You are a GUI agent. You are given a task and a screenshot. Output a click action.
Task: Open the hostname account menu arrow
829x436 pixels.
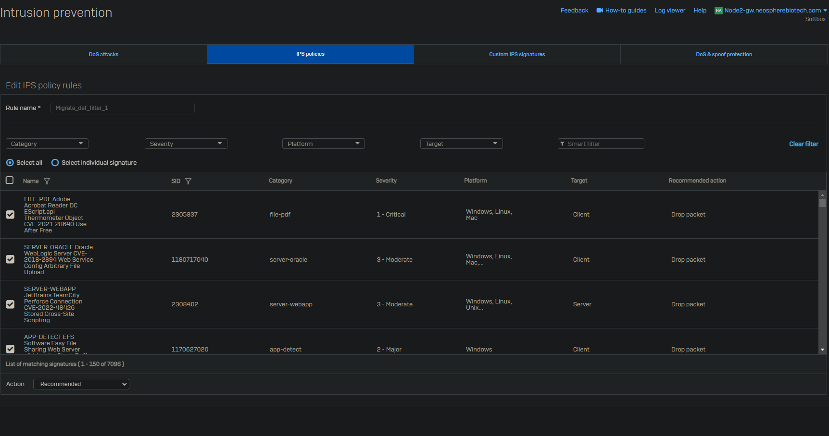(825, 11)
